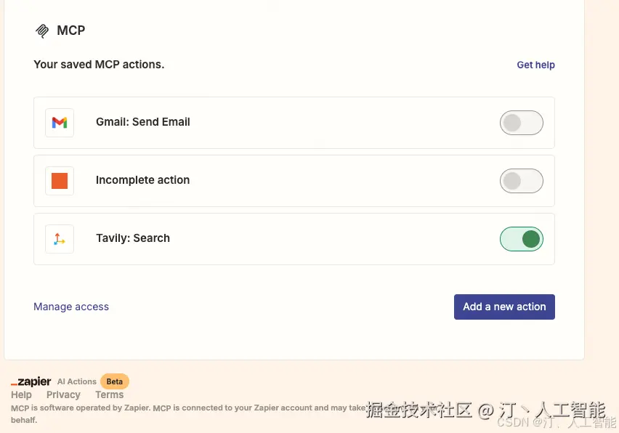Click the Beta badge
Viewport: 619px width, 433px height.
click(115, 381)
